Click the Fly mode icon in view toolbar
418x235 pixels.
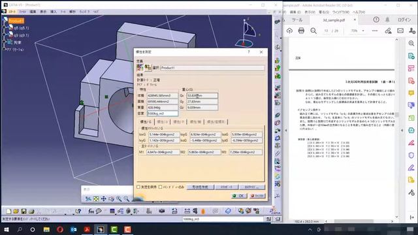click(x=88, y=198)
